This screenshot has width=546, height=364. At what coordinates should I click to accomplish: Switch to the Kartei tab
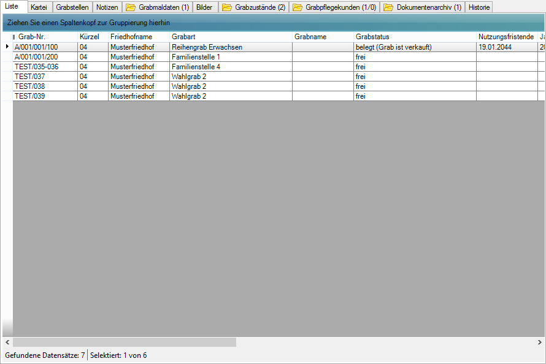39,7
